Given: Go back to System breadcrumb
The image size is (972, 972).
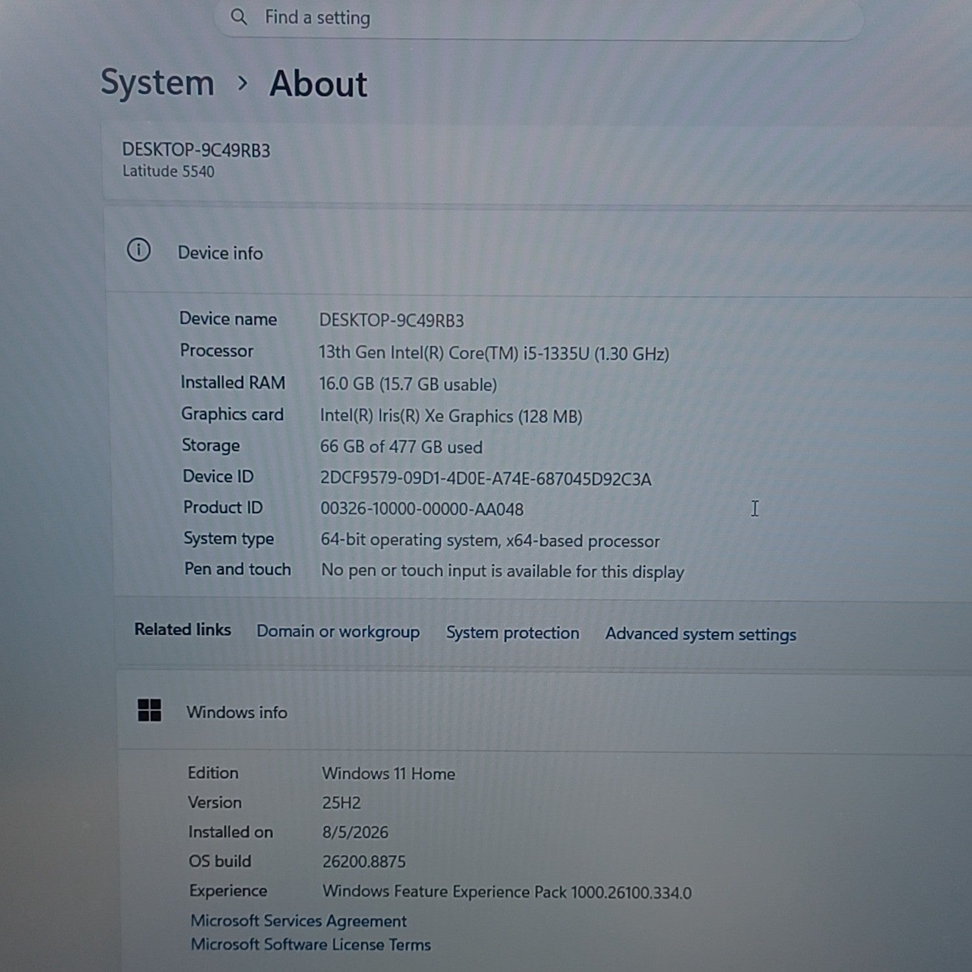Looking at the screenshot, I should pyautogui.click(x=157, y=83).
